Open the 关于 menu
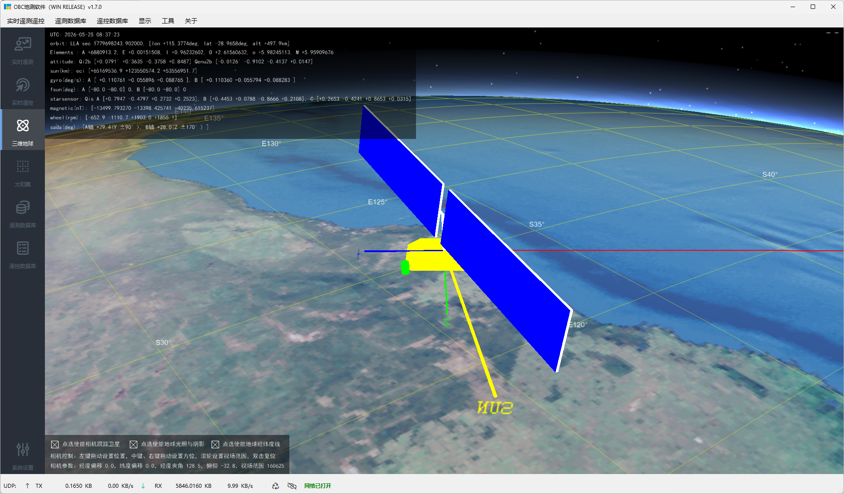The image size is (844, 494). 191,21
